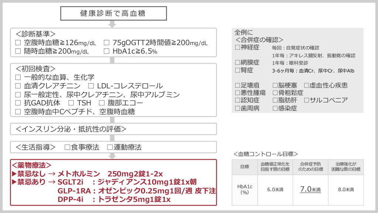The width and height of the screenshot is (378, 213).
Task: Click the underlined 7.0未満 table cell
Action: click(x=310, y=190)
